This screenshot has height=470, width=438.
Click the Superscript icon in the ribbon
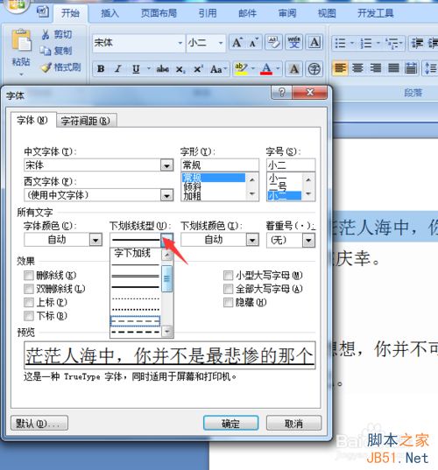point(198,69)
